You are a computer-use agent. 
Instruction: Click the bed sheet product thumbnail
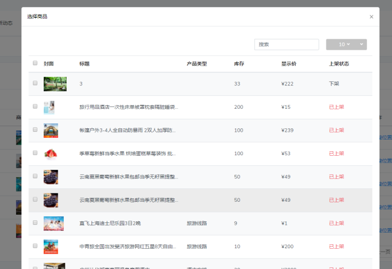click(x=49, y=108)
